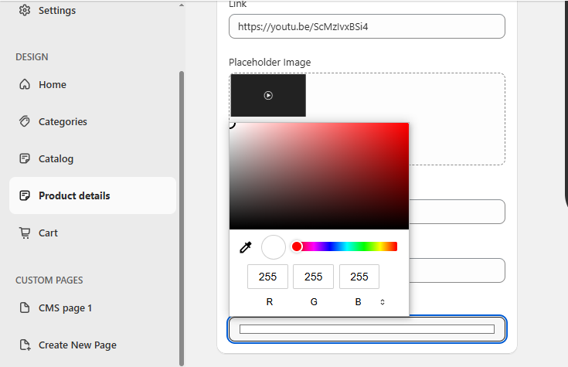Open the Cart design page
Image resolution: width=568 pixels, height=367 pixels.
[48, 233]
